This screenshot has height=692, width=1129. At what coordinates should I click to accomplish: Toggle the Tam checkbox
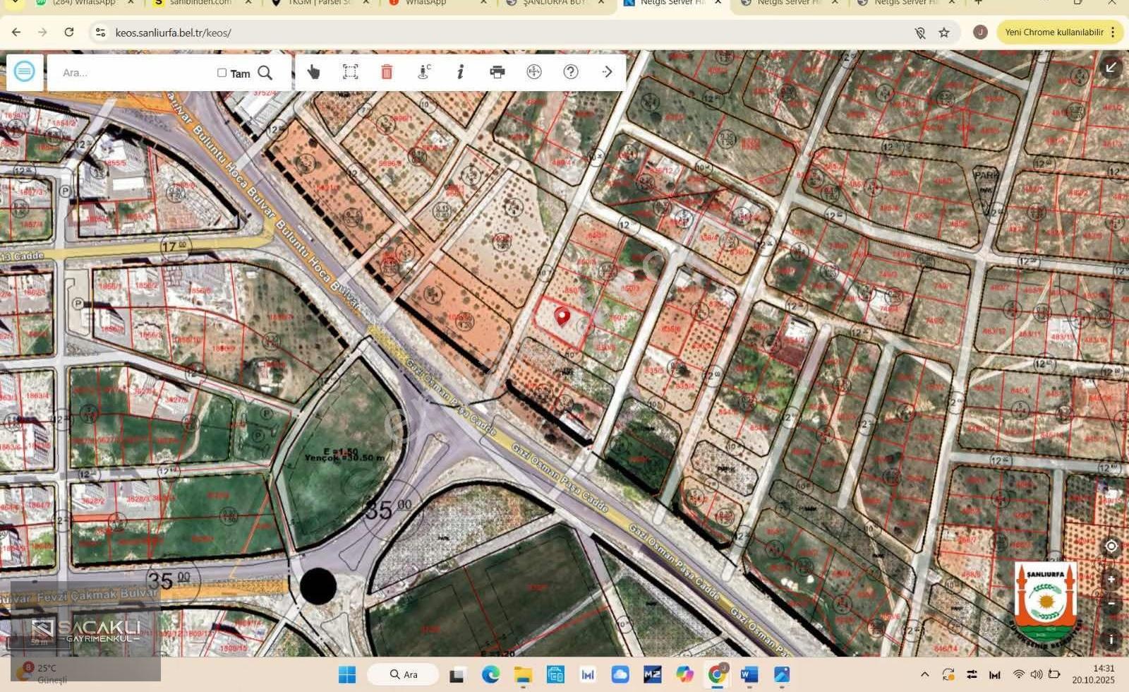pos(222,73)
